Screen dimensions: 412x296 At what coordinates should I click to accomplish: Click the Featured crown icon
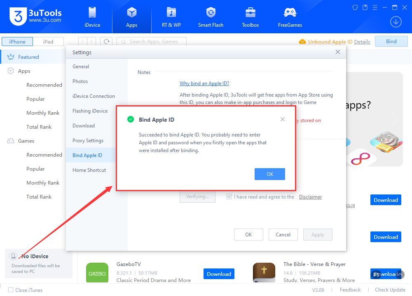pyautogui.click(x=11, y=57)
